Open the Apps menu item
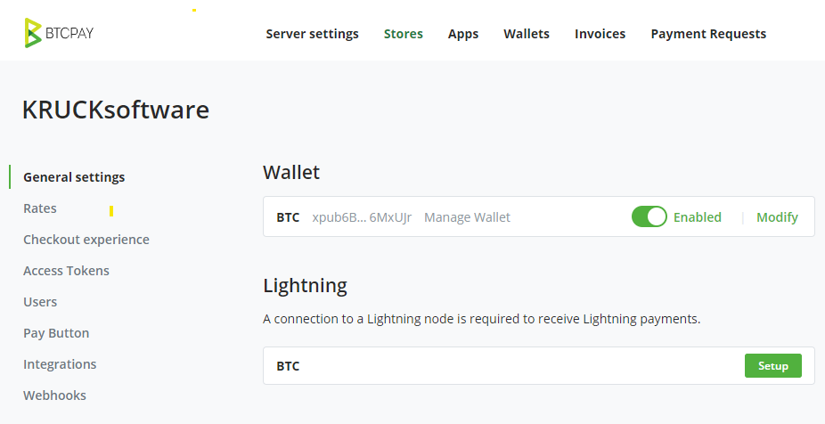Image resolution: width=825 pixels, height=424 pixels. (x=463, y=34)
